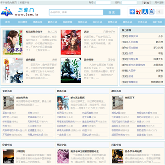Click the 文娱传承者 title
The image size is (165, 165).
22,98
